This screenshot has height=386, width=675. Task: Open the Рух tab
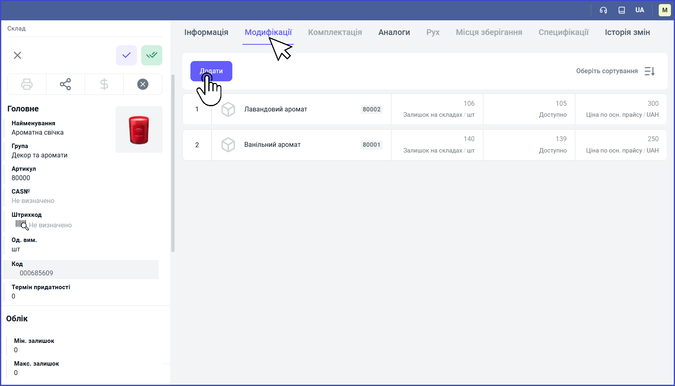[433, 32]
